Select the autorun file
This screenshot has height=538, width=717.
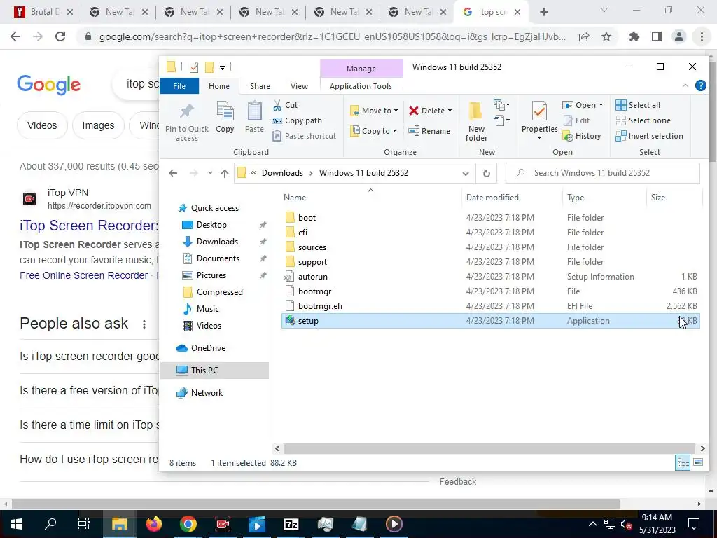(x=312, y=277)
